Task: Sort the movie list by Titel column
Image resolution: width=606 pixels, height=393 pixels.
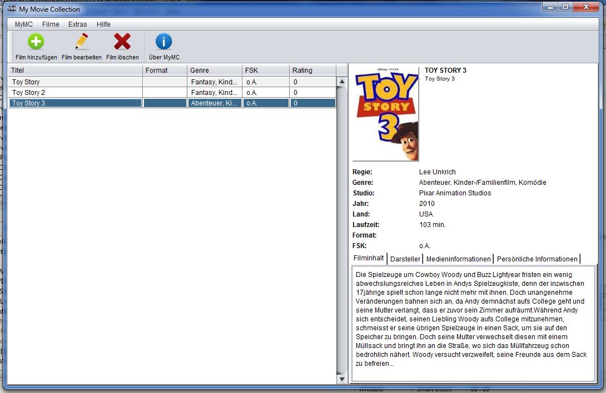Action: tap(76, 70)
